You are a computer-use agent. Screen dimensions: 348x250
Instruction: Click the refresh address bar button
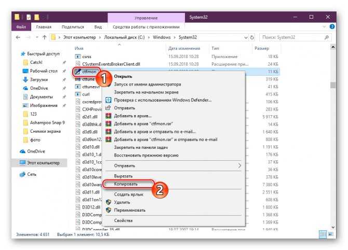point(252,37)
